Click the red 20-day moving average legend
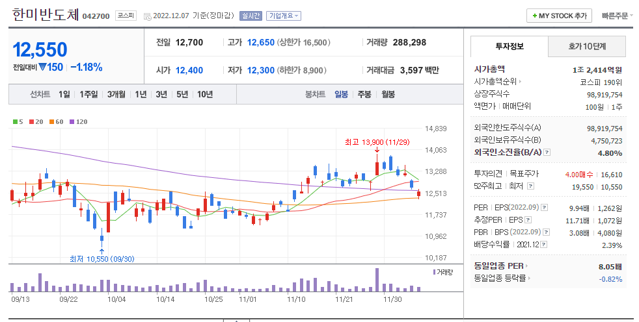Screen dimensions: 639x322 (x=36, y=121)
